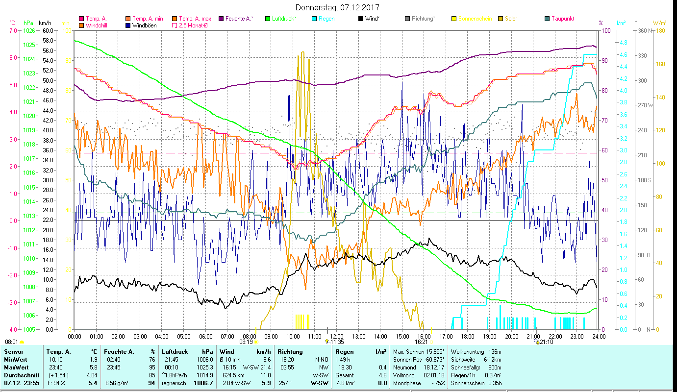The height and width of the screenshot is (392, 677).
Task: Click the Wolkenunterg. 136m entry
Action: click(476, 352)
